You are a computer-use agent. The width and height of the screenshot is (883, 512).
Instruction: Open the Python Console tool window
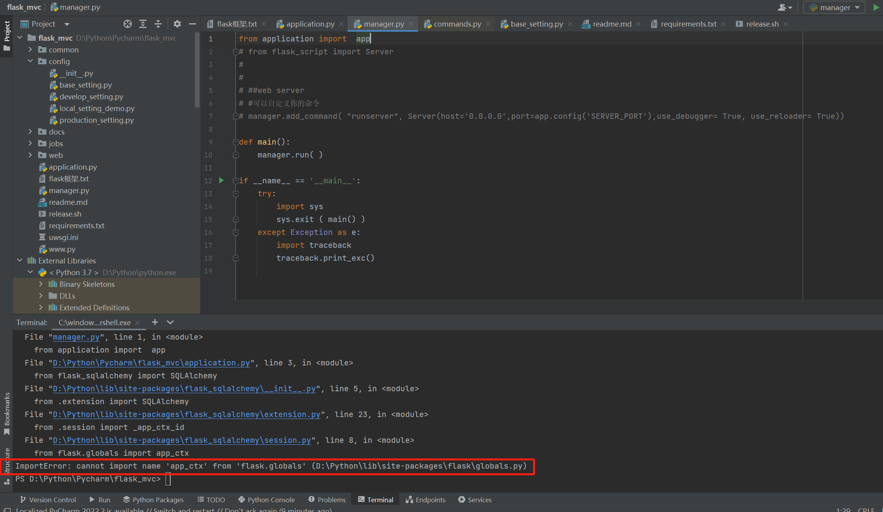click(266, 499)
